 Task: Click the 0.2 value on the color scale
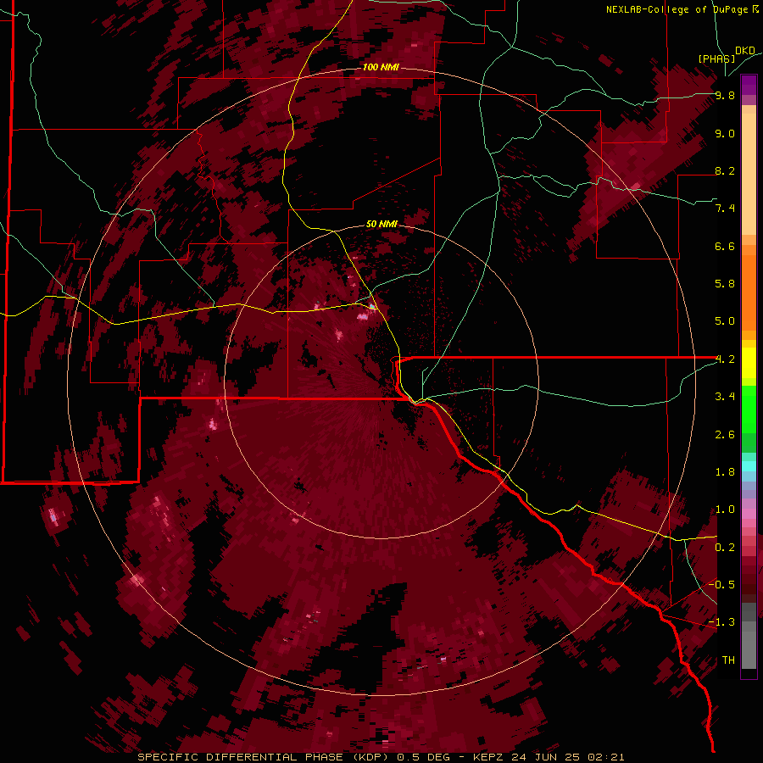point(725,548)
